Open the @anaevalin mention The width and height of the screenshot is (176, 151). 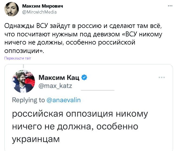(x=64, y=100)
